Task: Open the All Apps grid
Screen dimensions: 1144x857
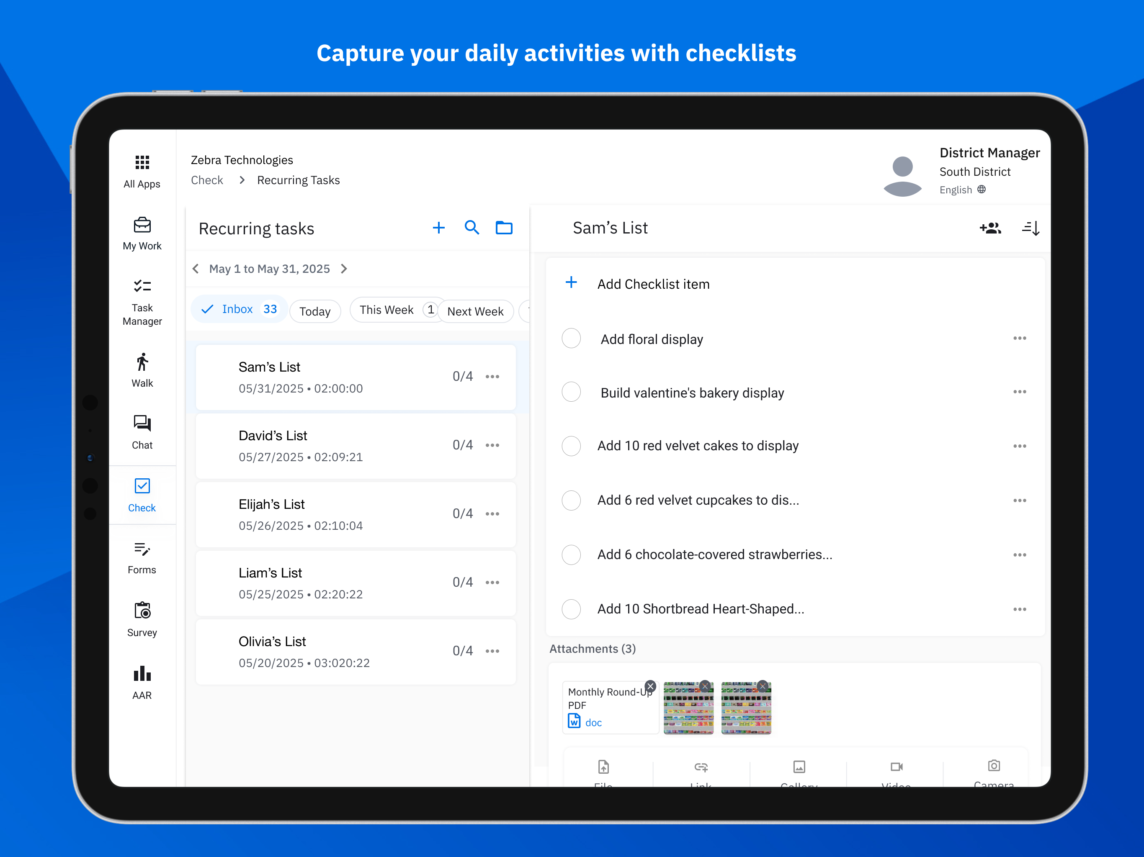Action: (x=142, y=172)
